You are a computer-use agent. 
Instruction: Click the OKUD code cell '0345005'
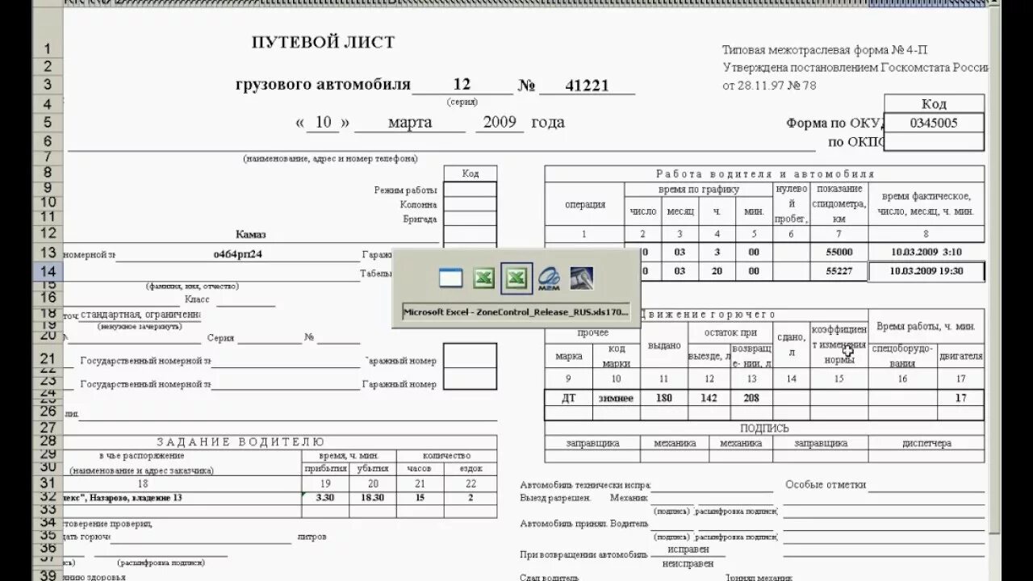pos(934,123)
